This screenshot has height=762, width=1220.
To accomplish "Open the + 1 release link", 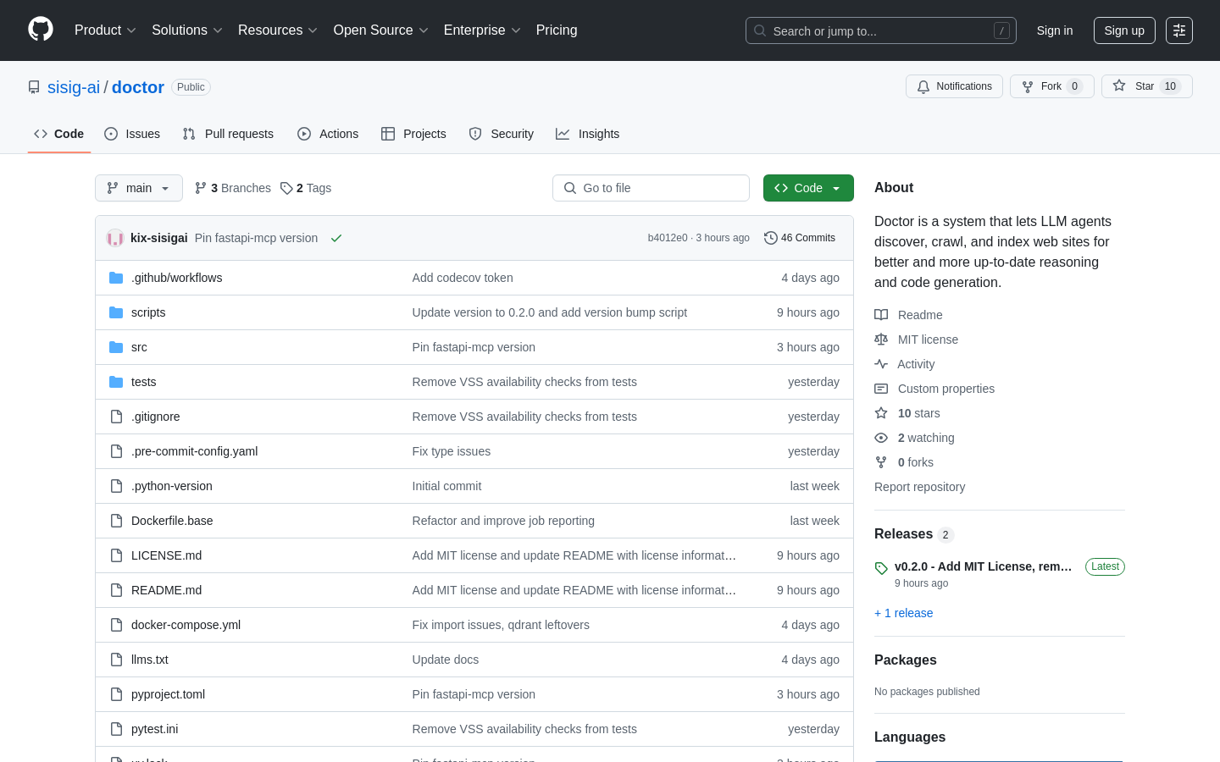I will [903, 613].
